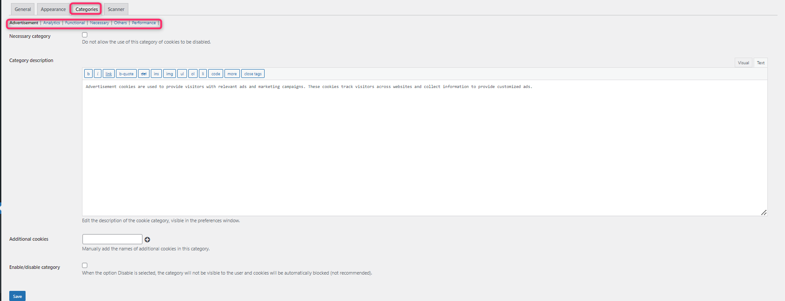The width and height of the screenshot is (785, 301).
Task: Open the Functional category link
Action: [75, 23]
